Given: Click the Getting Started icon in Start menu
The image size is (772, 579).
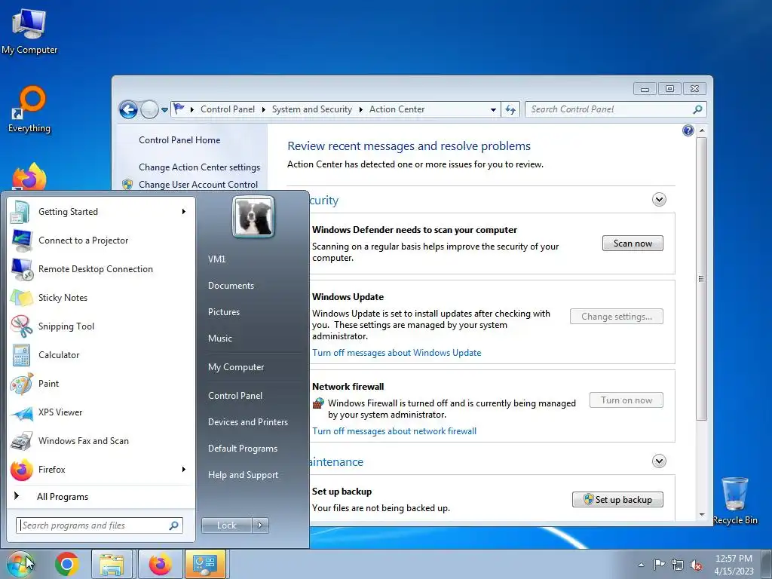Looking at the screenshot, I should pyautogui.click(x=20, y=212).
